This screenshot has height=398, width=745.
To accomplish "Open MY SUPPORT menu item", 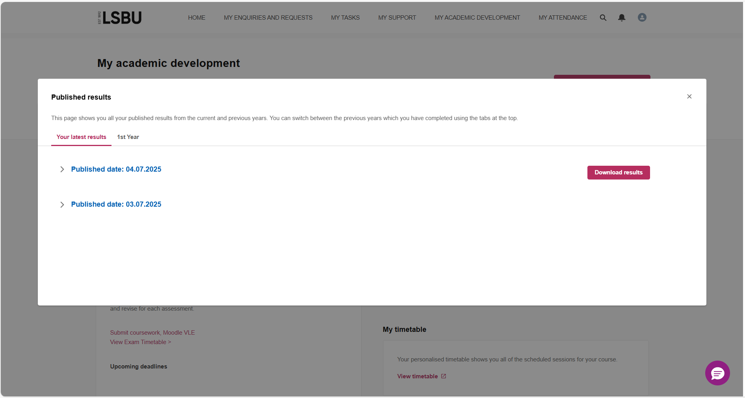I will click(x=397, y=18).
